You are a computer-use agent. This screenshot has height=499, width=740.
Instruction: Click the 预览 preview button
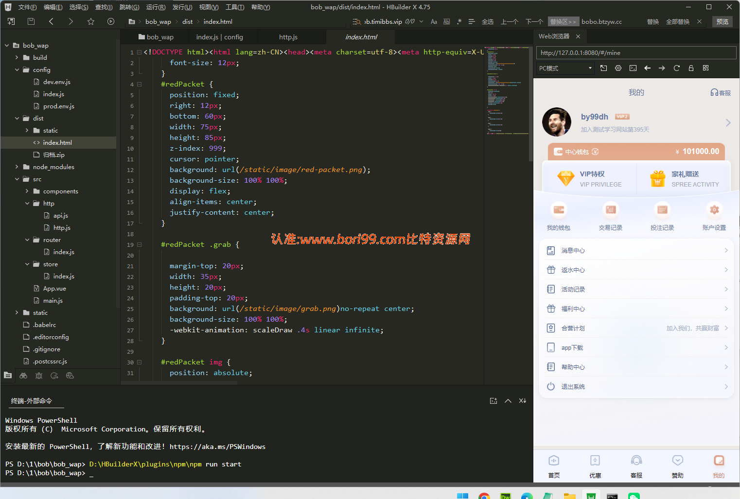722,21
